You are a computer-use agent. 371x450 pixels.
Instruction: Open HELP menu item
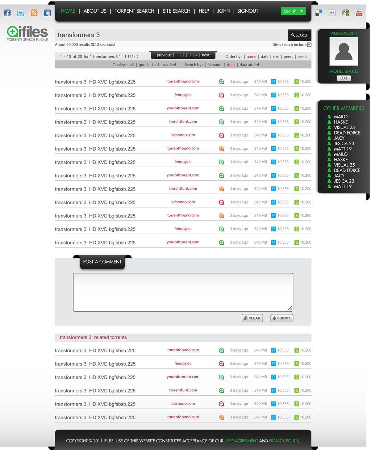(x=204, y=11)
